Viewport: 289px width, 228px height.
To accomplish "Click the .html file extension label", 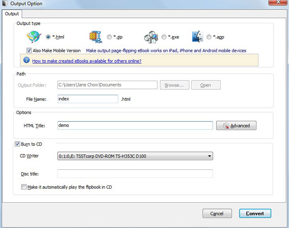I will 126,99.
